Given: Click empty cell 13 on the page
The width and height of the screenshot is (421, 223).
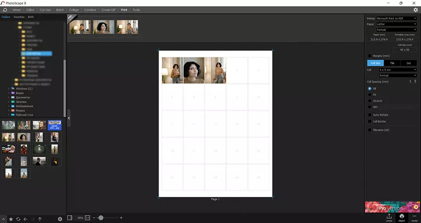Looking at the screenshot, I should [215, 124].
